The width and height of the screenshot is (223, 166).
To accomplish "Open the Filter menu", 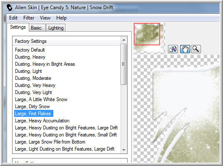I will [29, 18].
